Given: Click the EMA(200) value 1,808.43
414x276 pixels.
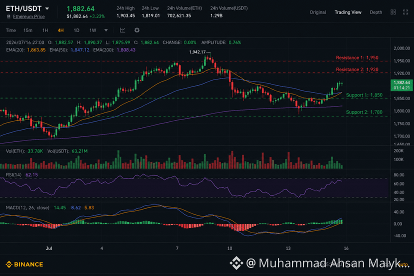Looking at the screenshot, I should click(126, 50).
